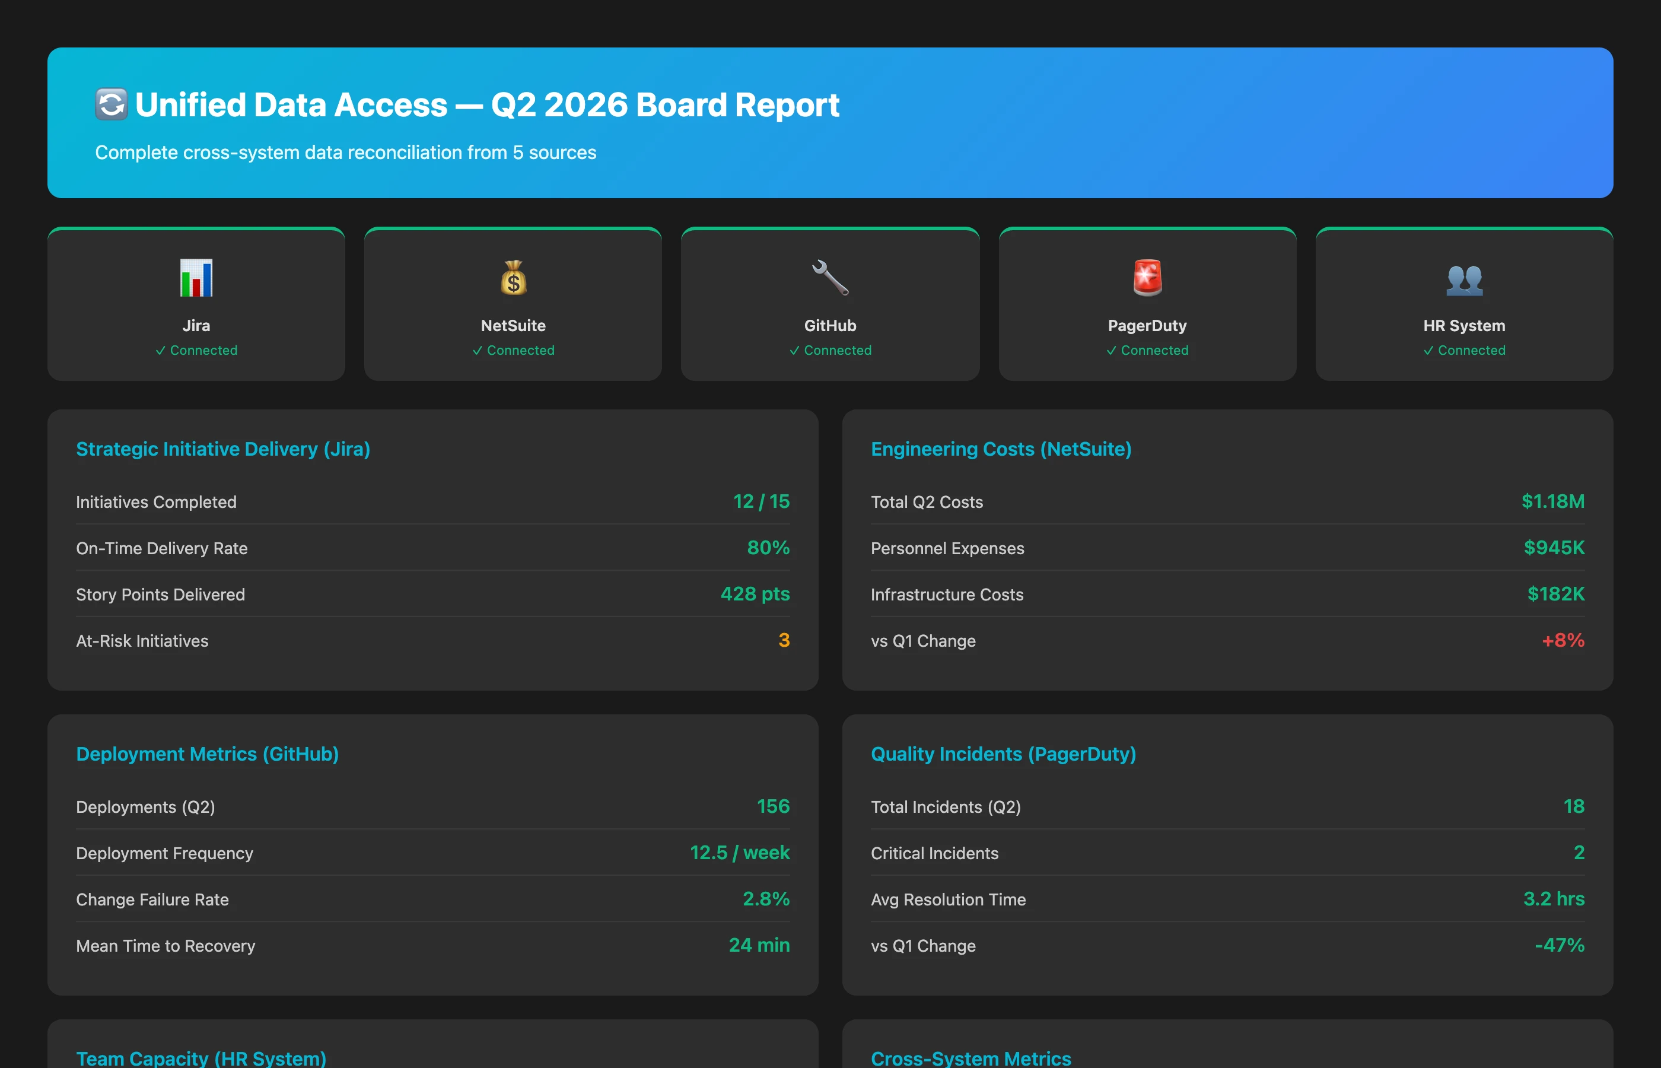
Task: Click the 12.5 / week value
Action: 740,853
